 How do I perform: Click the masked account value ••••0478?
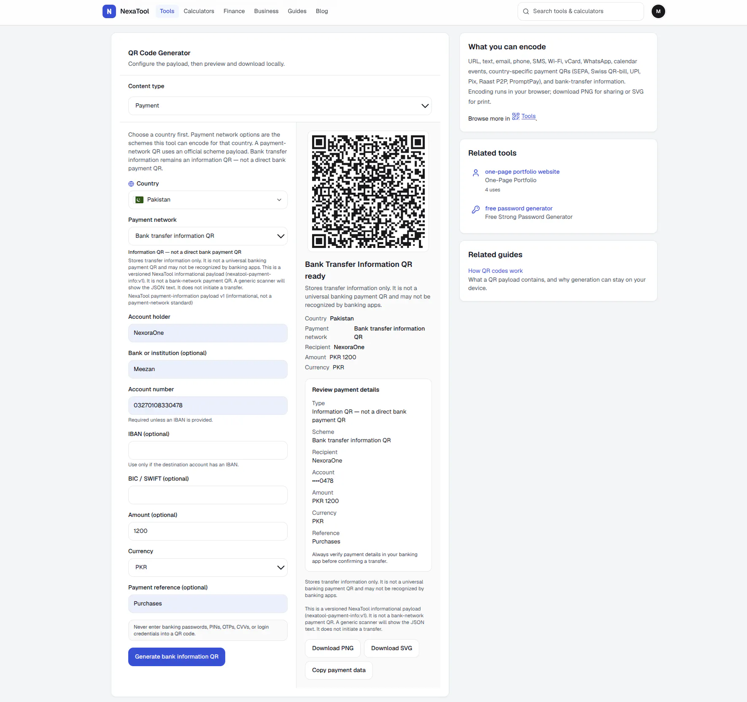pyautogui.click(x=323, y=481)
